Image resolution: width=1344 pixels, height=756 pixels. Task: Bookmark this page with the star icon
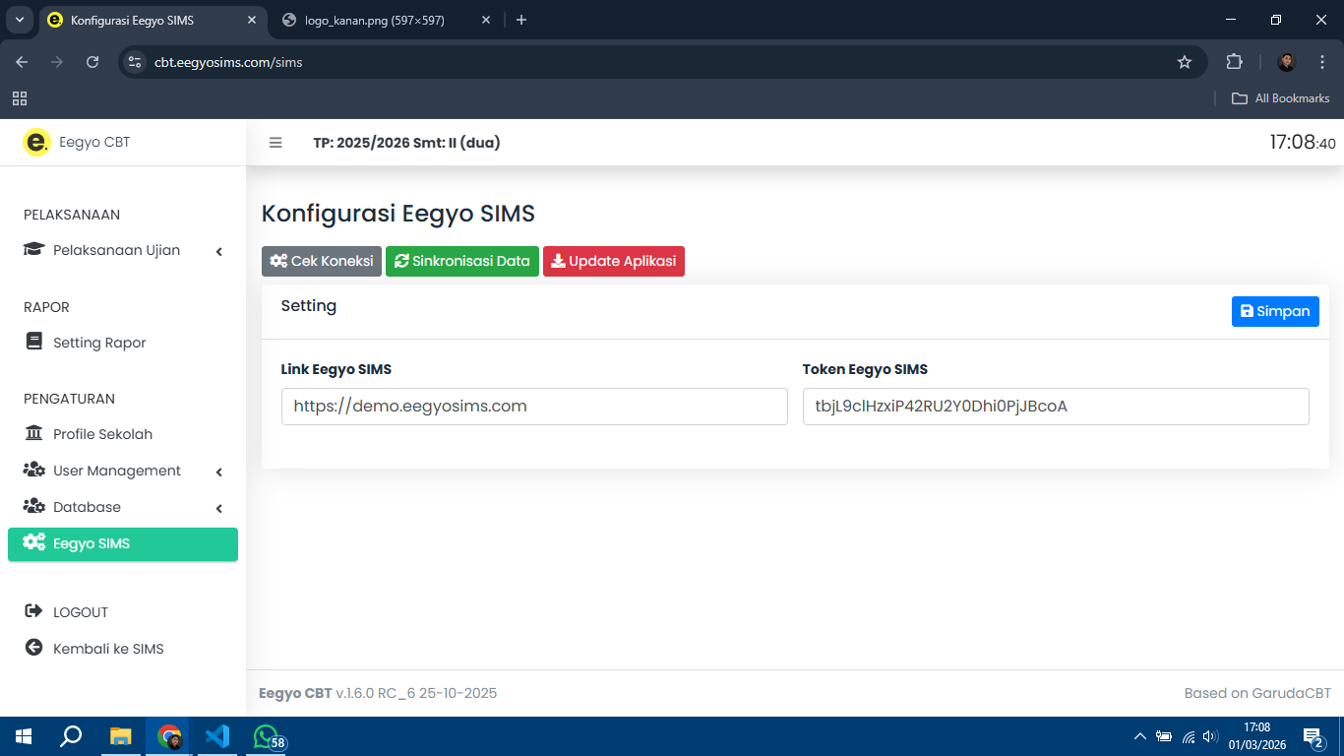(x=1185, y=62)
